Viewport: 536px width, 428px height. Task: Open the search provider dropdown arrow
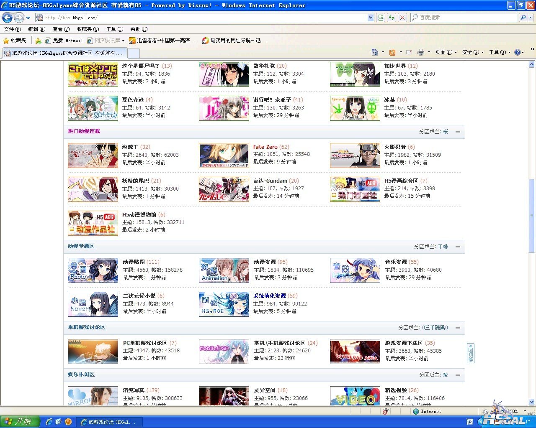531,18
